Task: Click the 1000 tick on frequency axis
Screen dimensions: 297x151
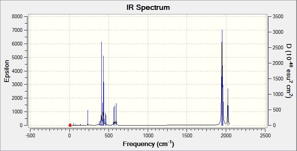Action: click(x=148, y=135)
